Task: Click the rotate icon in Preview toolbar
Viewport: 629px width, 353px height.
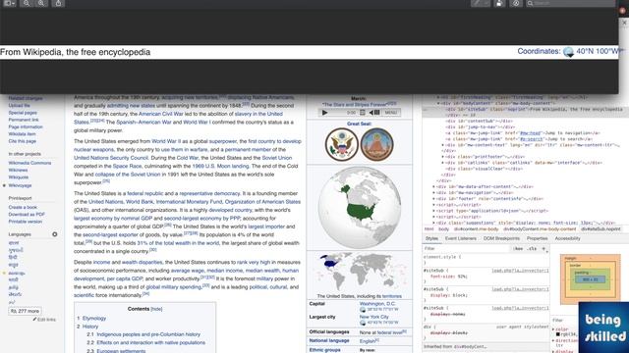Action: point(499,3)
